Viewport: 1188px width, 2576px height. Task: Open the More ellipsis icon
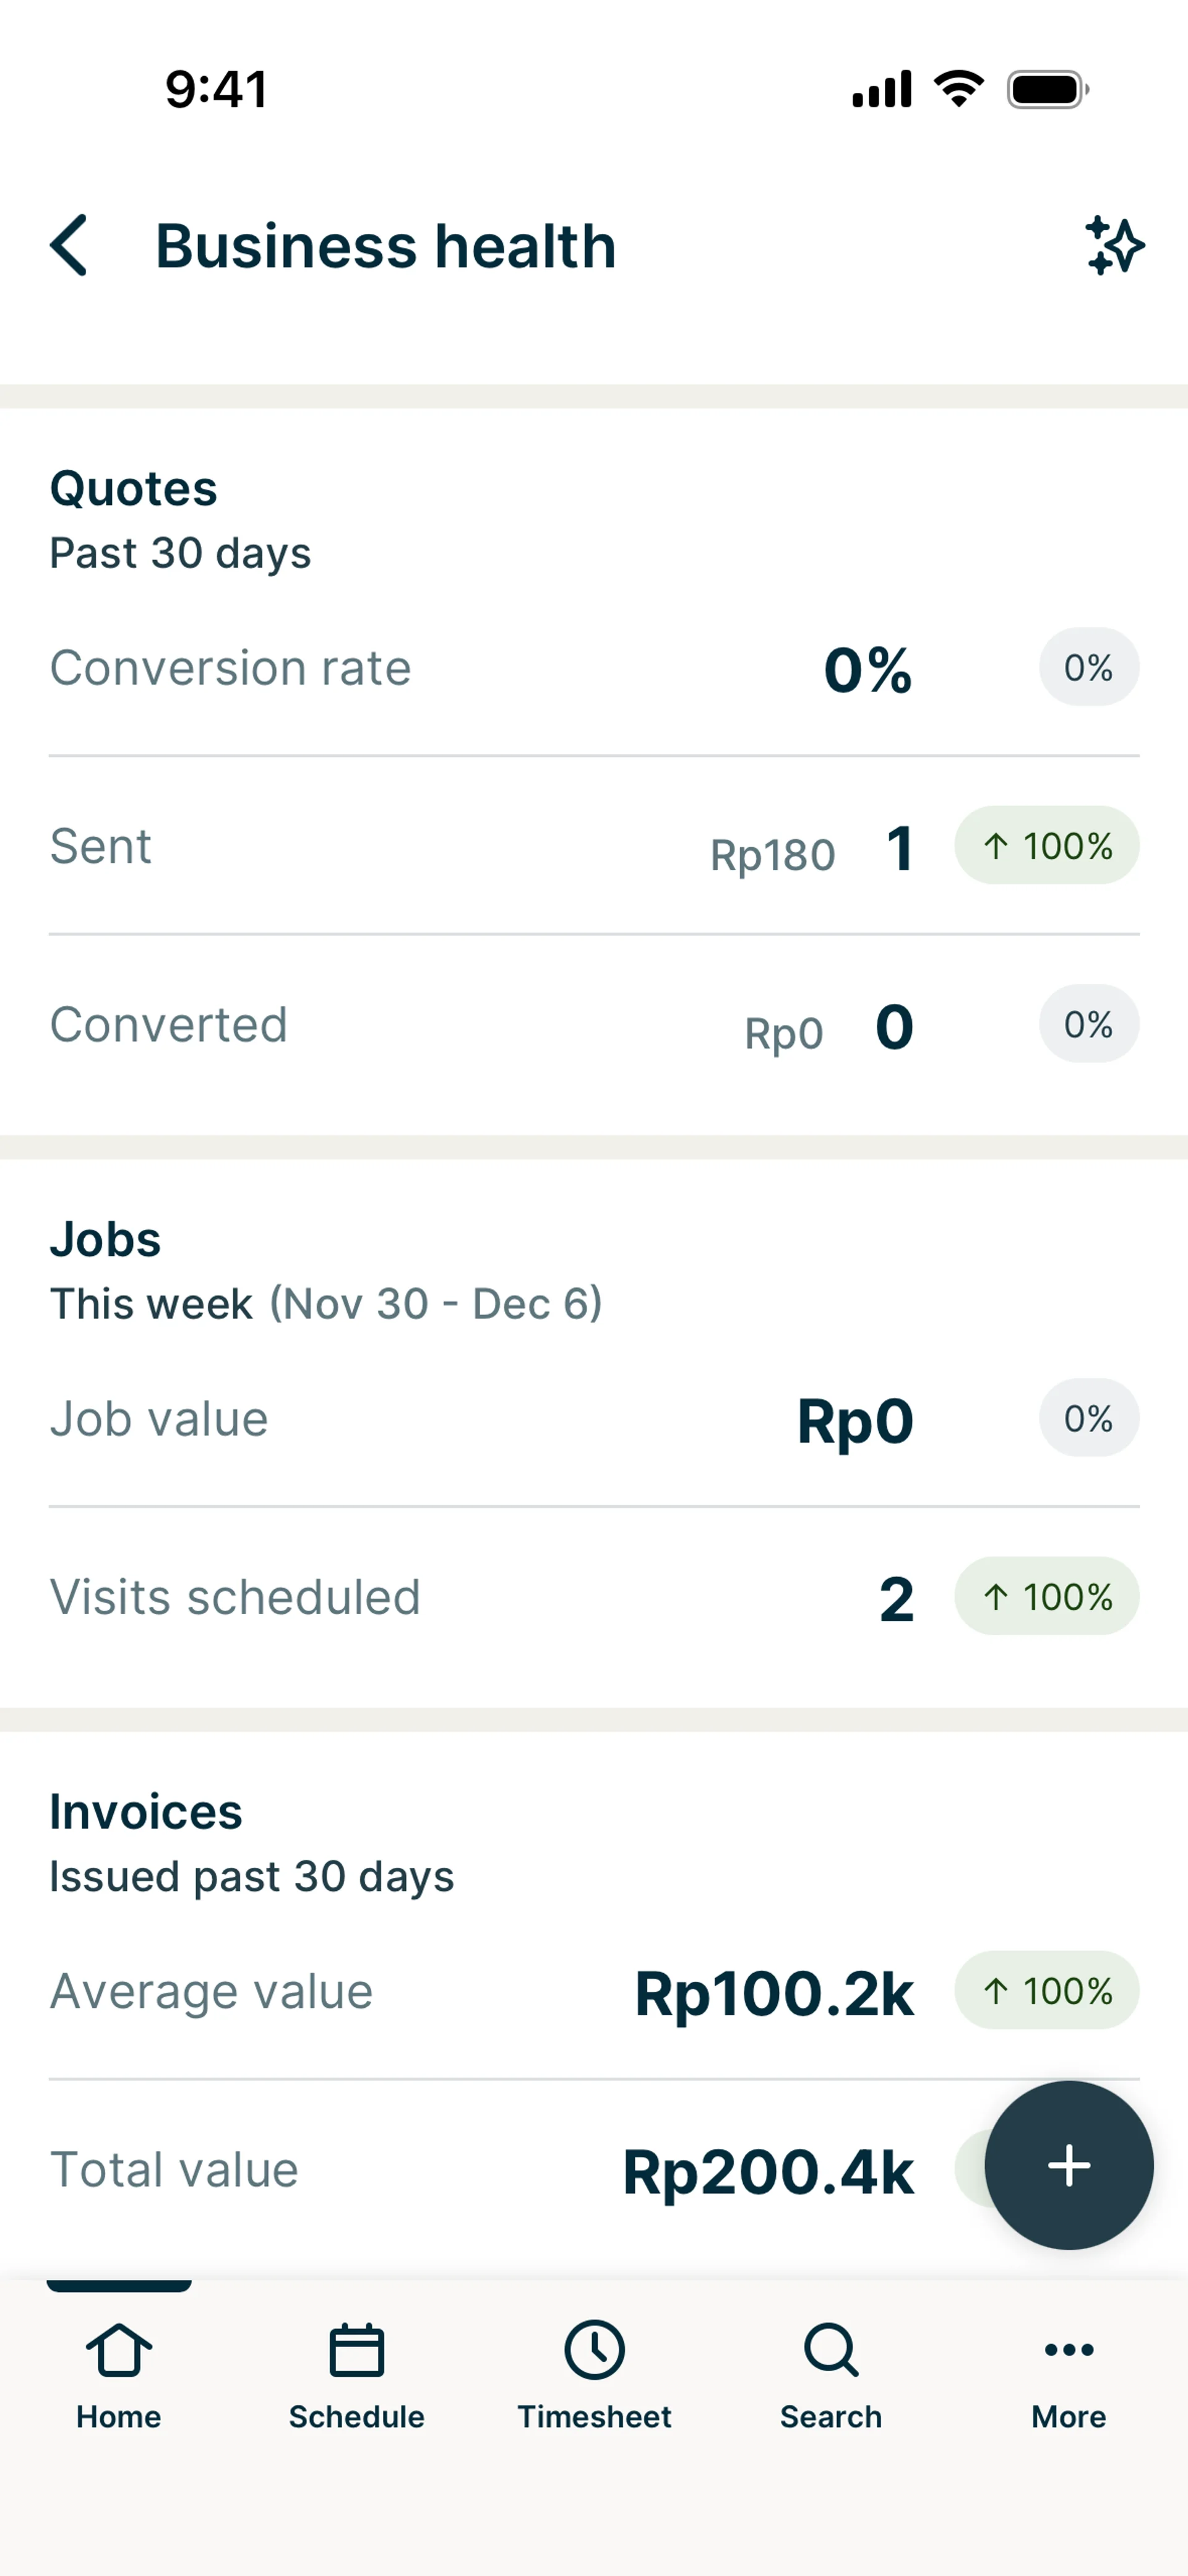click(x=1068, y=2350)
